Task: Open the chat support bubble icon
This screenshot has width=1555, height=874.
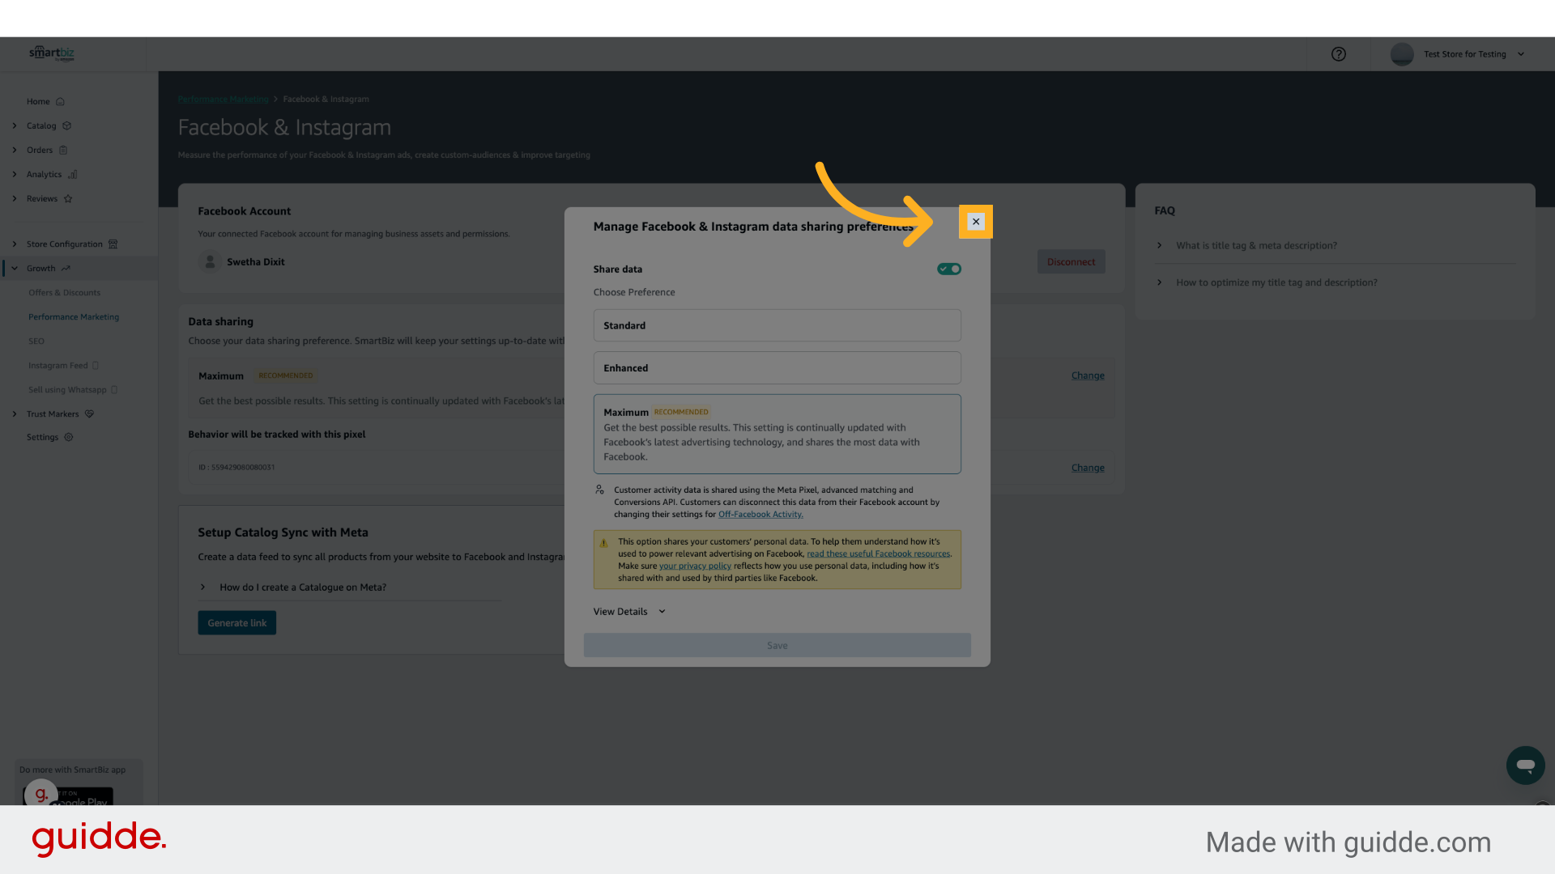Action: click(1526, 766)
